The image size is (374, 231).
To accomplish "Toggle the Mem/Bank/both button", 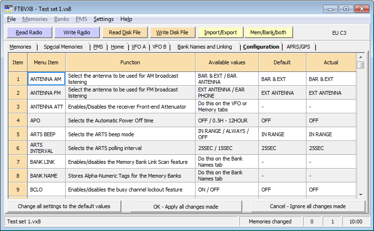I will point(268,32).
